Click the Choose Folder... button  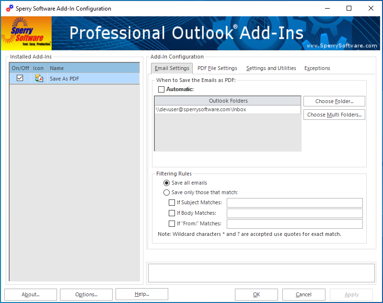coord(334,101)
